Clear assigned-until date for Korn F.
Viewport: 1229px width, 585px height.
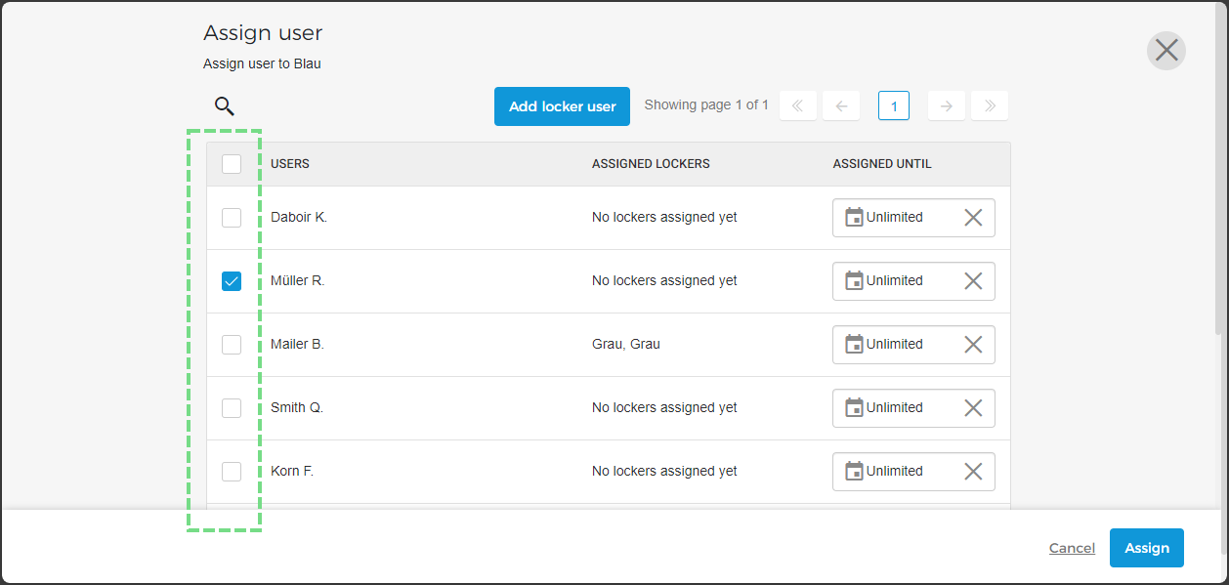click(973, 472)
